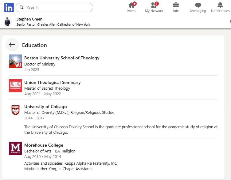Click Bachelor of Arts - BA, Religion
This screenshot has height=180, width=231.
[x=50, y=151]
